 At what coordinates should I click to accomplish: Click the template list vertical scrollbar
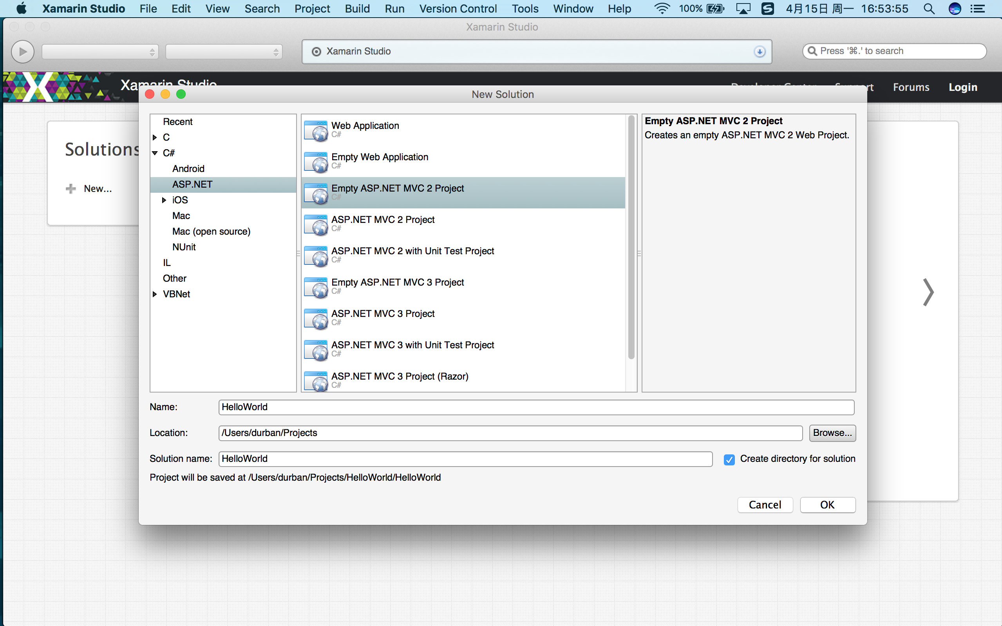click(631, 237)
